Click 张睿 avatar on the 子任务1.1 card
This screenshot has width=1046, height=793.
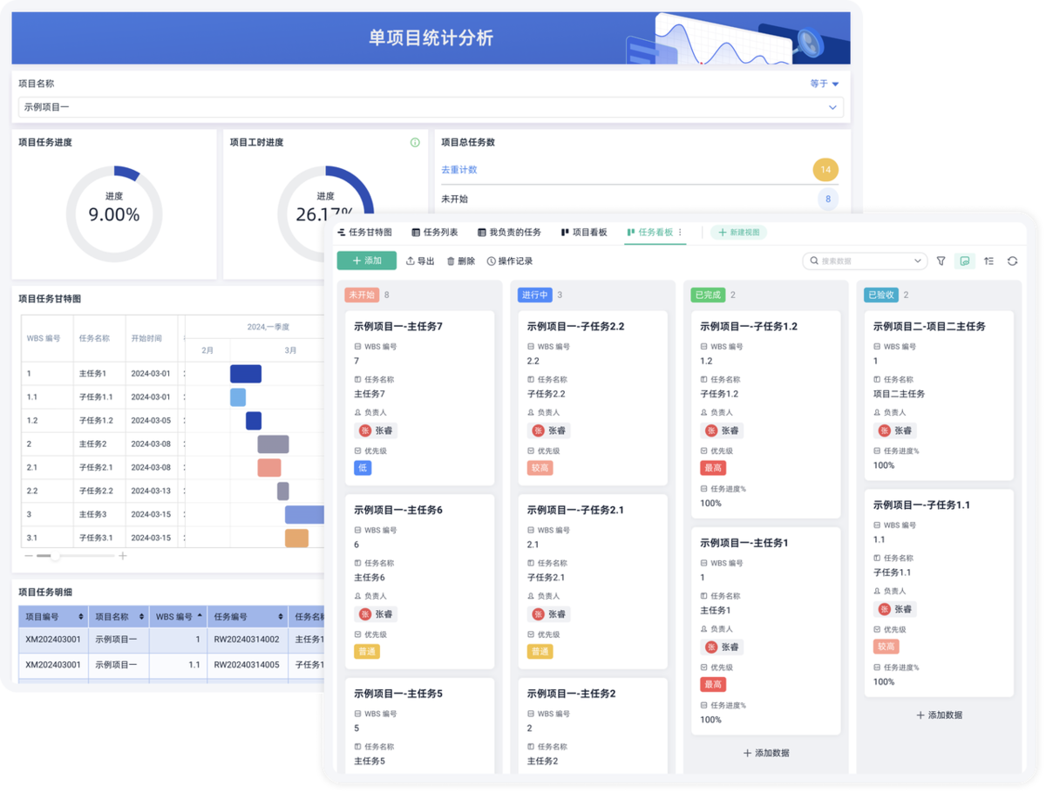[x=885, y=609]
